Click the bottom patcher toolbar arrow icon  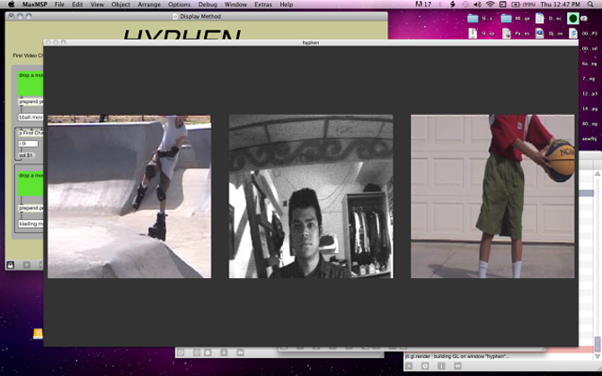point(240,353)
